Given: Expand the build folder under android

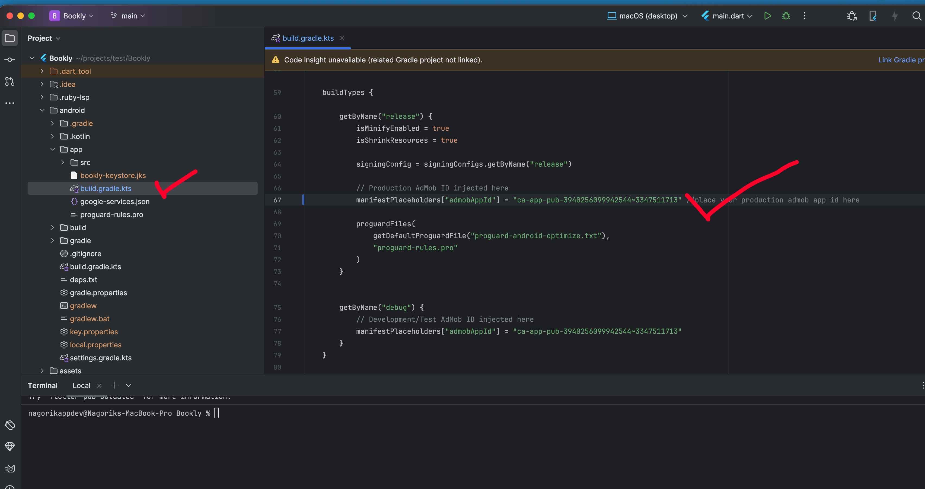Looking at the screenshot, I should 52,227.
